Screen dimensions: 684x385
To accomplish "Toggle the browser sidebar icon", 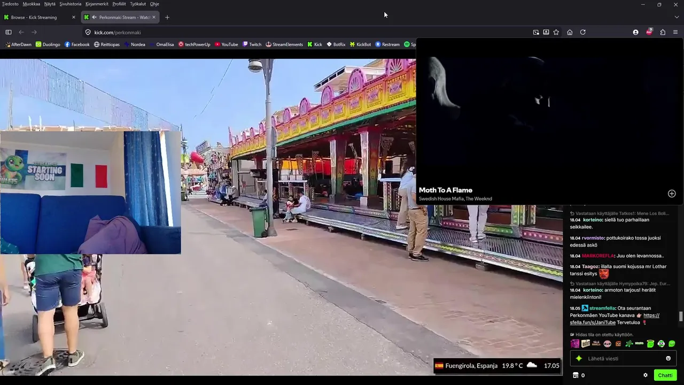I will (9, 32).
